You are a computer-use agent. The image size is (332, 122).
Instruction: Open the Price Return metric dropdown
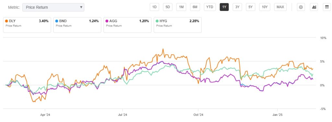(x=53, y=7)
